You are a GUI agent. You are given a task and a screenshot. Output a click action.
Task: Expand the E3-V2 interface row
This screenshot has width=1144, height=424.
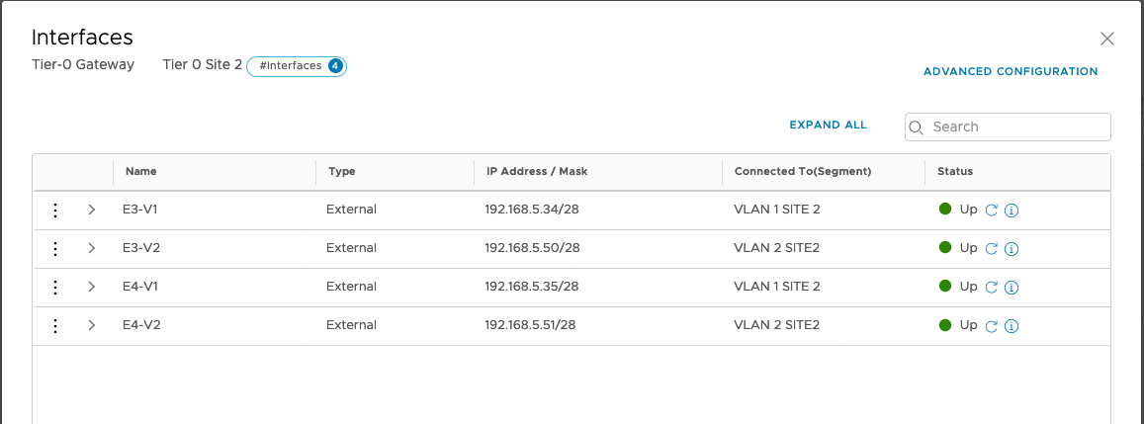point(92,248)
